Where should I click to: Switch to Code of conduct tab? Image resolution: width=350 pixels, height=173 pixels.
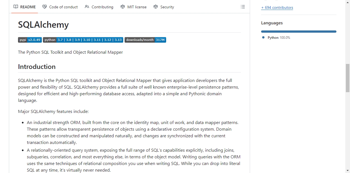pos(60,7)
